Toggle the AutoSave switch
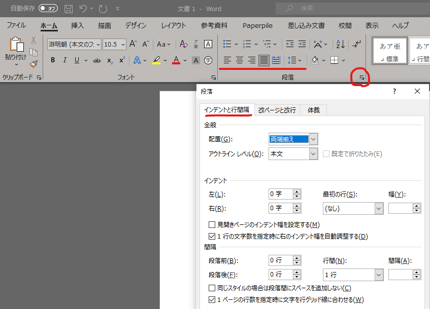The width and height of the screenshot is (430, 309). click(48, 9)
